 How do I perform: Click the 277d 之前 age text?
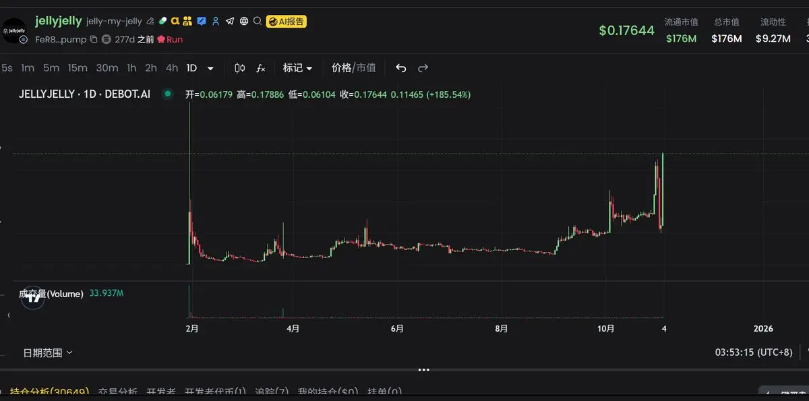pyautogui.click(x=134, y=40)
